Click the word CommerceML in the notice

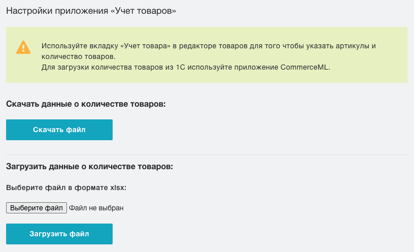pyautogui.click(x=304, y=67)
